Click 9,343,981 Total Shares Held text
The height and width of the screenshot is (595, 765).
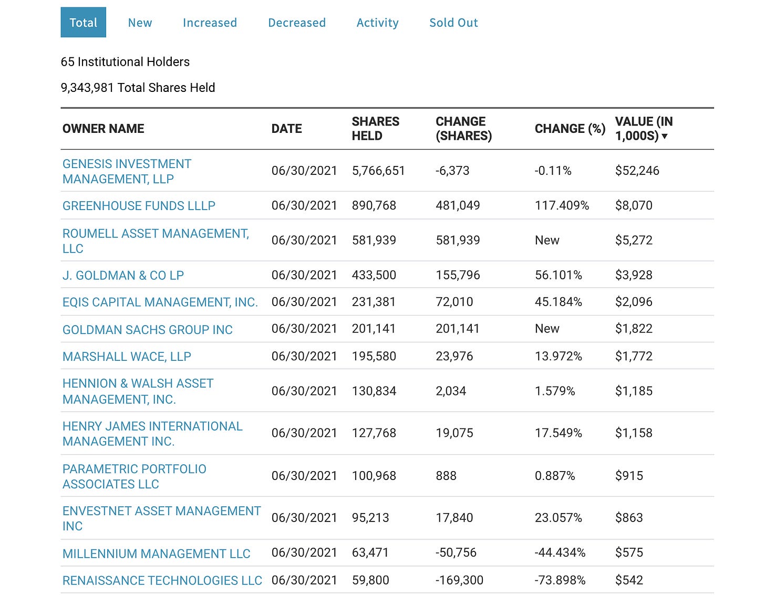[138, 88]
